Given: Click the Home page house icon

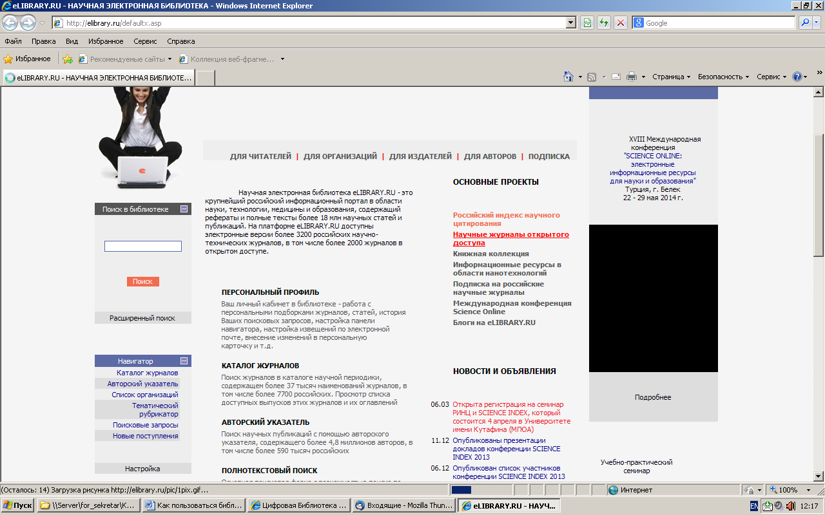Looking at the screenshot, I should pyautogui.click(x=568, y=77).
